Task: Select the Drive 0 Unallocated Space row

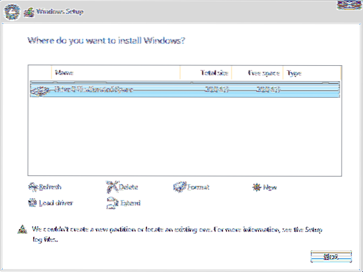Action: [x=185, y=89]
